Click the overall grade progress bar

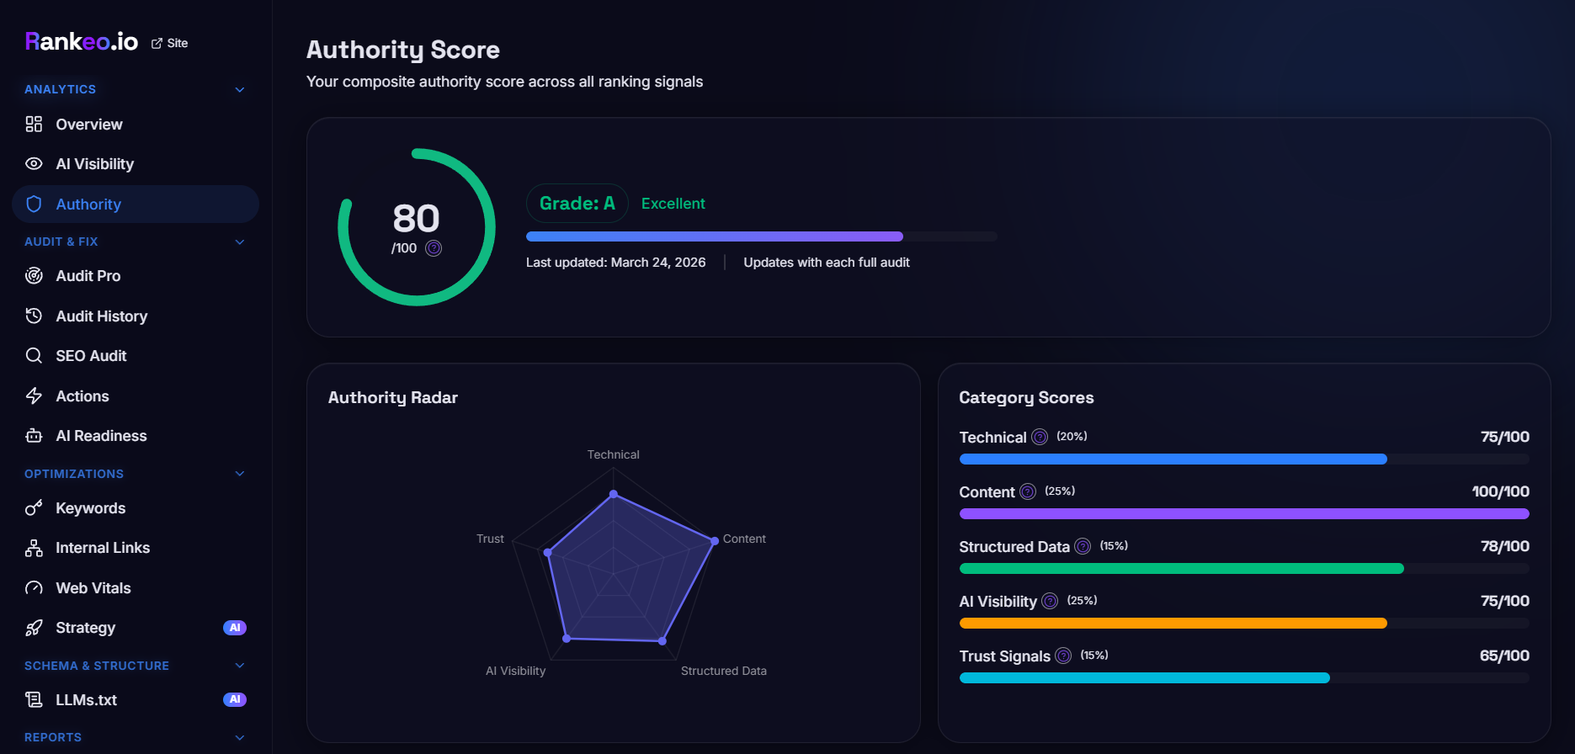(x=761, y=236)
